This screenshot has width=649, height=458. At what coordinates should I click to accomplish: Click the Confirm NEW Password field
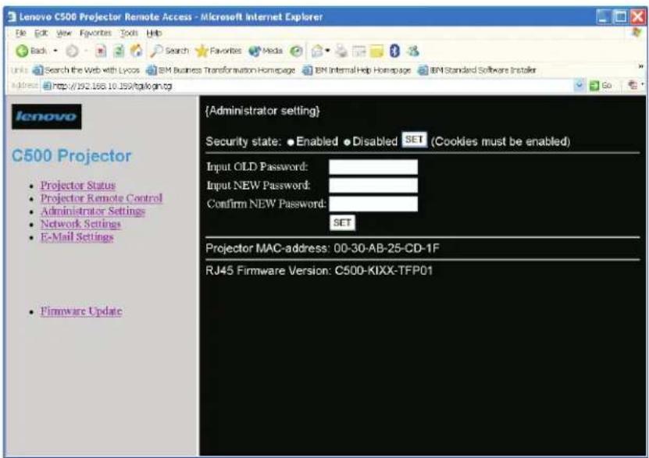[373, 204]
